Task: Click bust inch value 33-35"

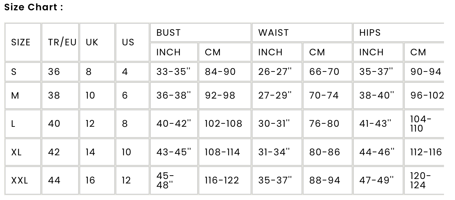Action: point(173,72)
